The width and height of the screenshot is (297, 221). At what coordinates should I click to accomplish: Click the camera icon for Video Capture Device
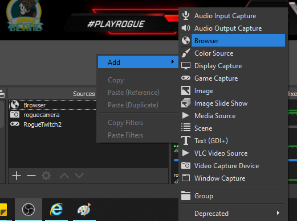pyautogui.click(x=186, y=165)
